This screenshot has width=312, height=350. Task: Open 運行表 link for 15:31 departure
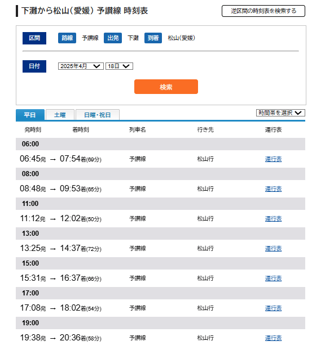273,279
